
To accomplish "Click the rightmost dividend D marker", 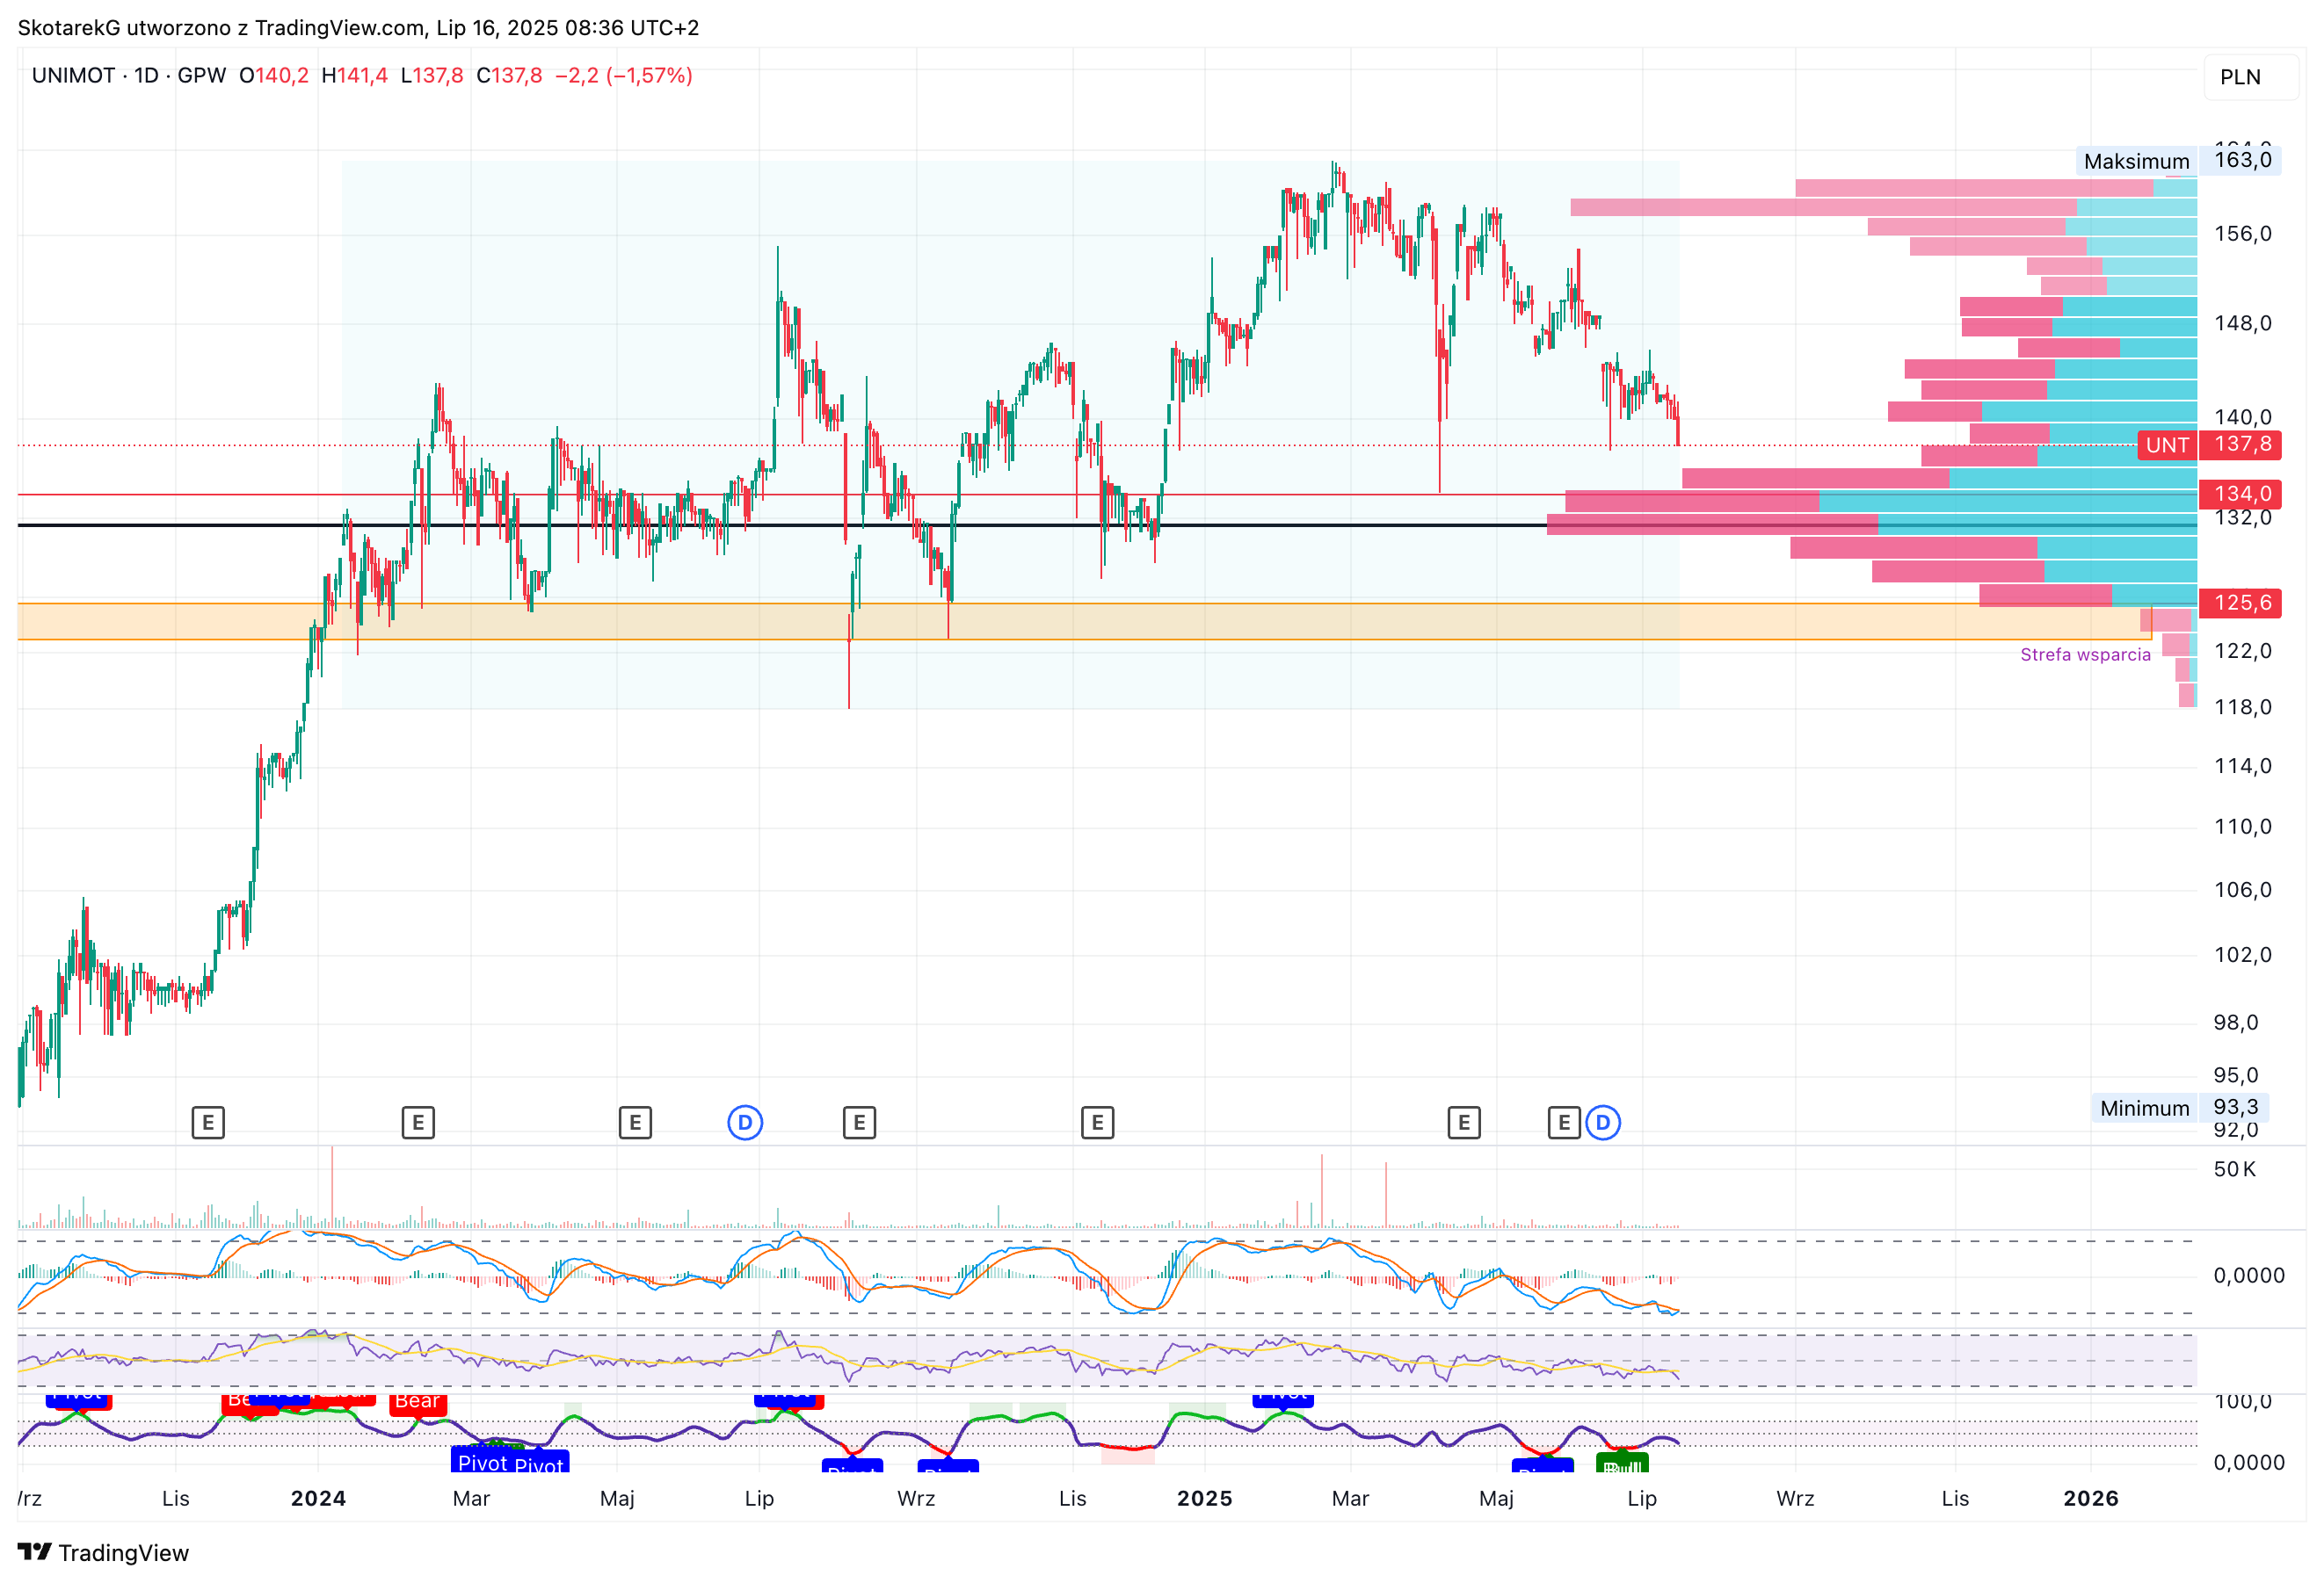I will point(1603,1123).
